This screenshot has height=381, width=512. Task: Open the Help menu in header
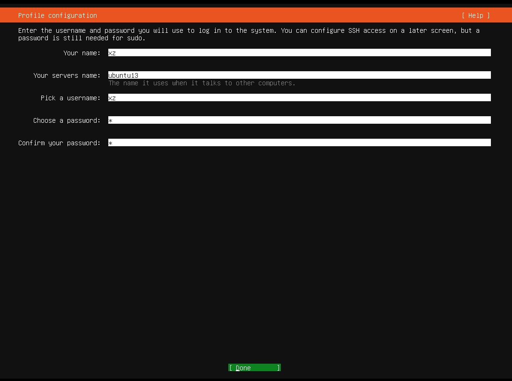[x=475, y=15]
